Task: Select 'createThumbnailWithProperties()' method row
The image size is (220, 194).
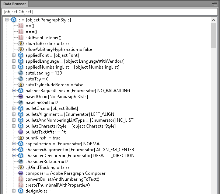Action: 57,185
